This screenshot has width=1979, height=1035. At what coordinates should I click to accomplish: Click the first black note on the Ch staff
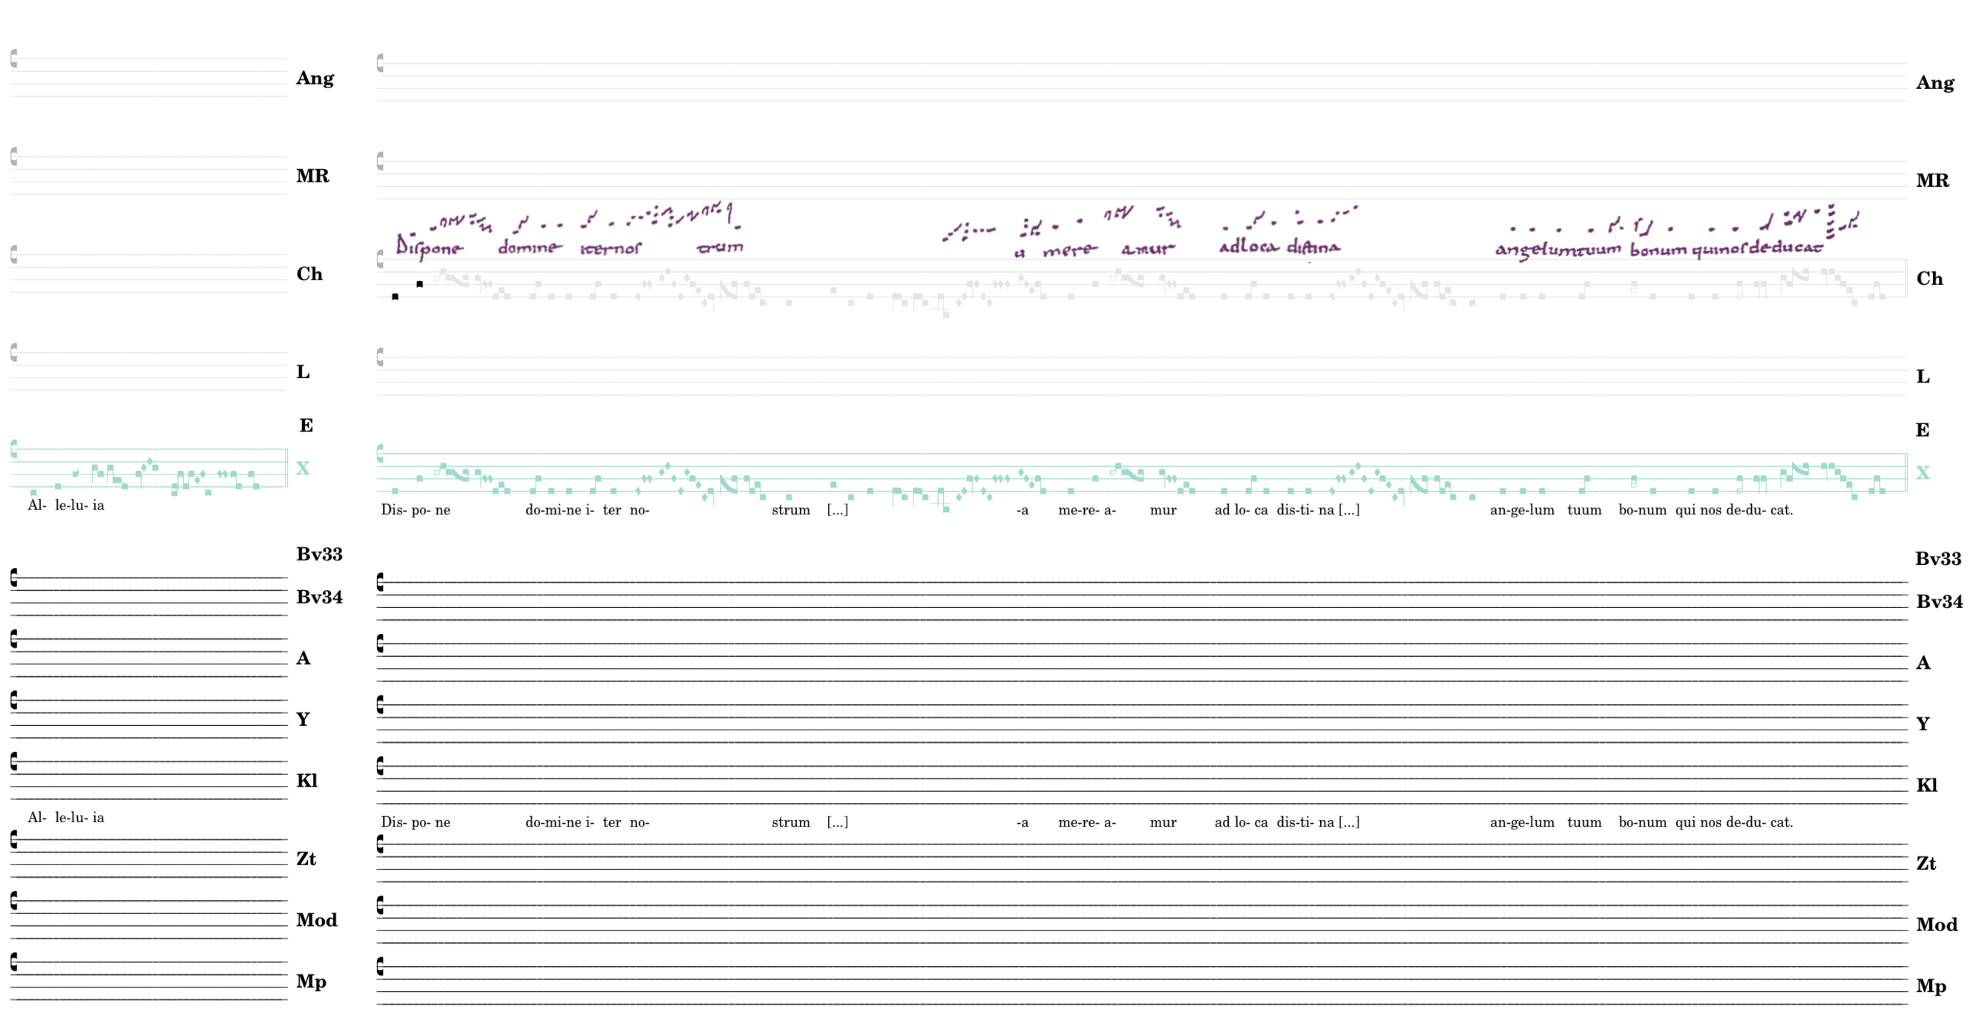tap(395, 297)
